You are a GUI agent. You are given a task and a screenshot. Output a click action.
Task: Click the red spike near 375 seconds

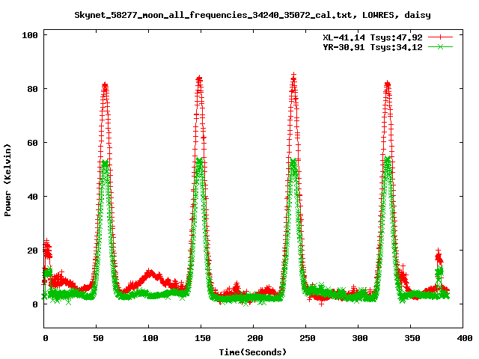(439, 256)
